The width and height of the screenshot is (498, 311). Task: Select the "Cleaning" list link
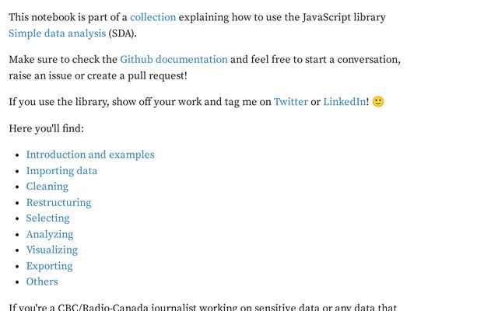click(47, 187)
